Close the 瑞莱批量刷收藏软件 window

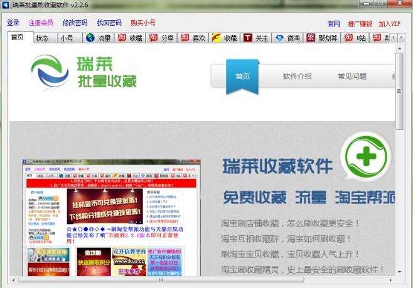point(400,3)
